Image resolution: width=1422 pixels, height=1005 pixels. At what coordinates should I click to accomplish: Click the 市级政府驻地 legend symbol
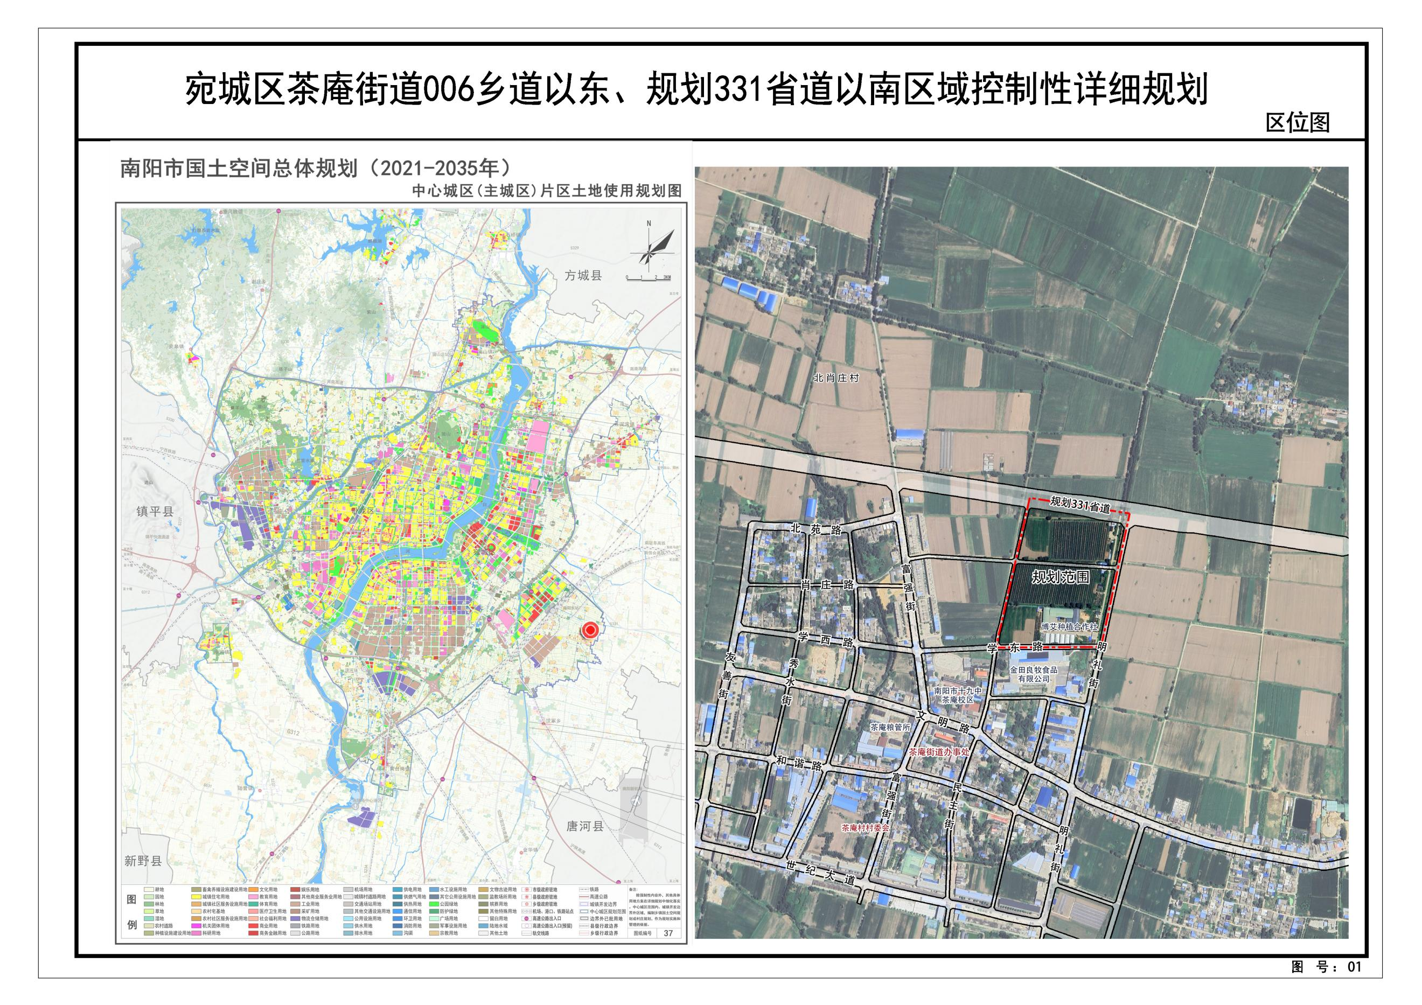527,890
